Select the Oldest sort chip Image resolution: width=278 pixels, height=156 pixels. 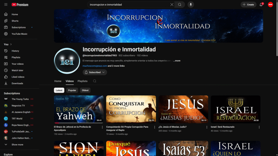pos(85,90)
